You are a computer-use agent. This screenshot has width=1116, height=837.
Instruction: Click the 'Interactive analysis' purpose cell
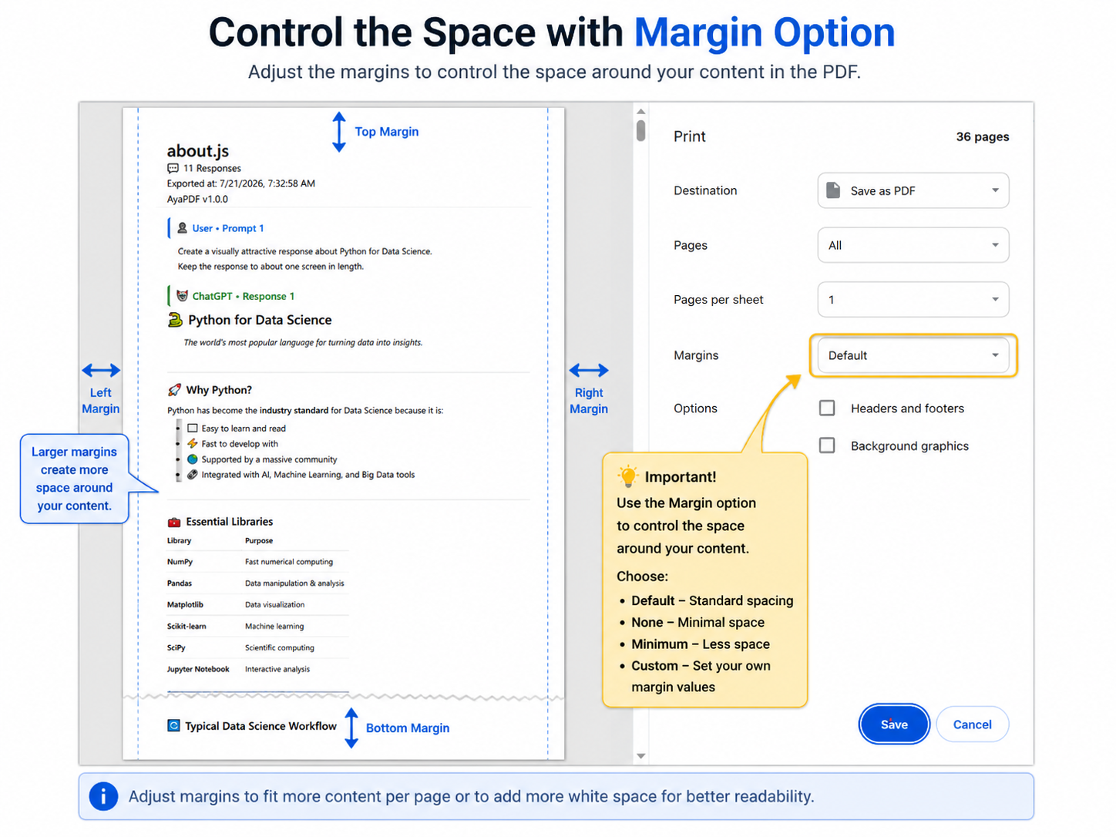(277, 669)
